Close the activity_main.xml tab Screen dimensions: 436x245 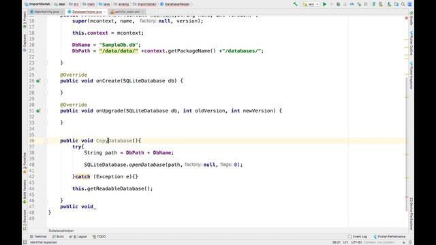[143, 12]
